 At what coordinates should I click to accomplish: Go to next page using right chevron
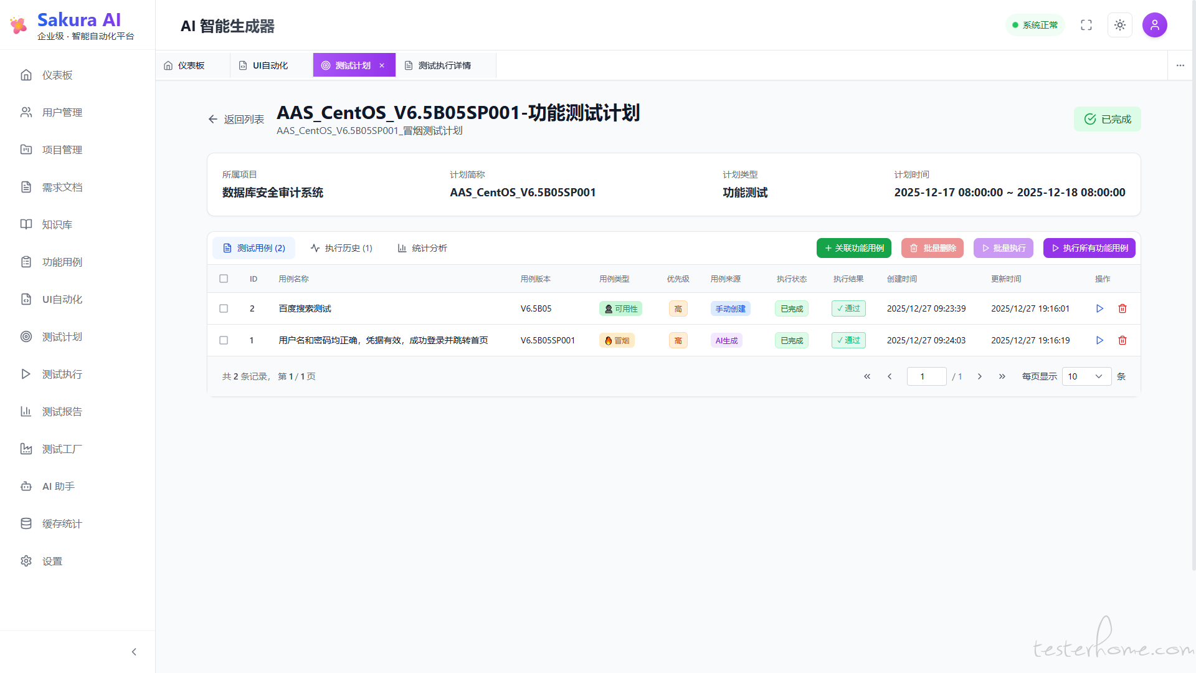[980, 376]
